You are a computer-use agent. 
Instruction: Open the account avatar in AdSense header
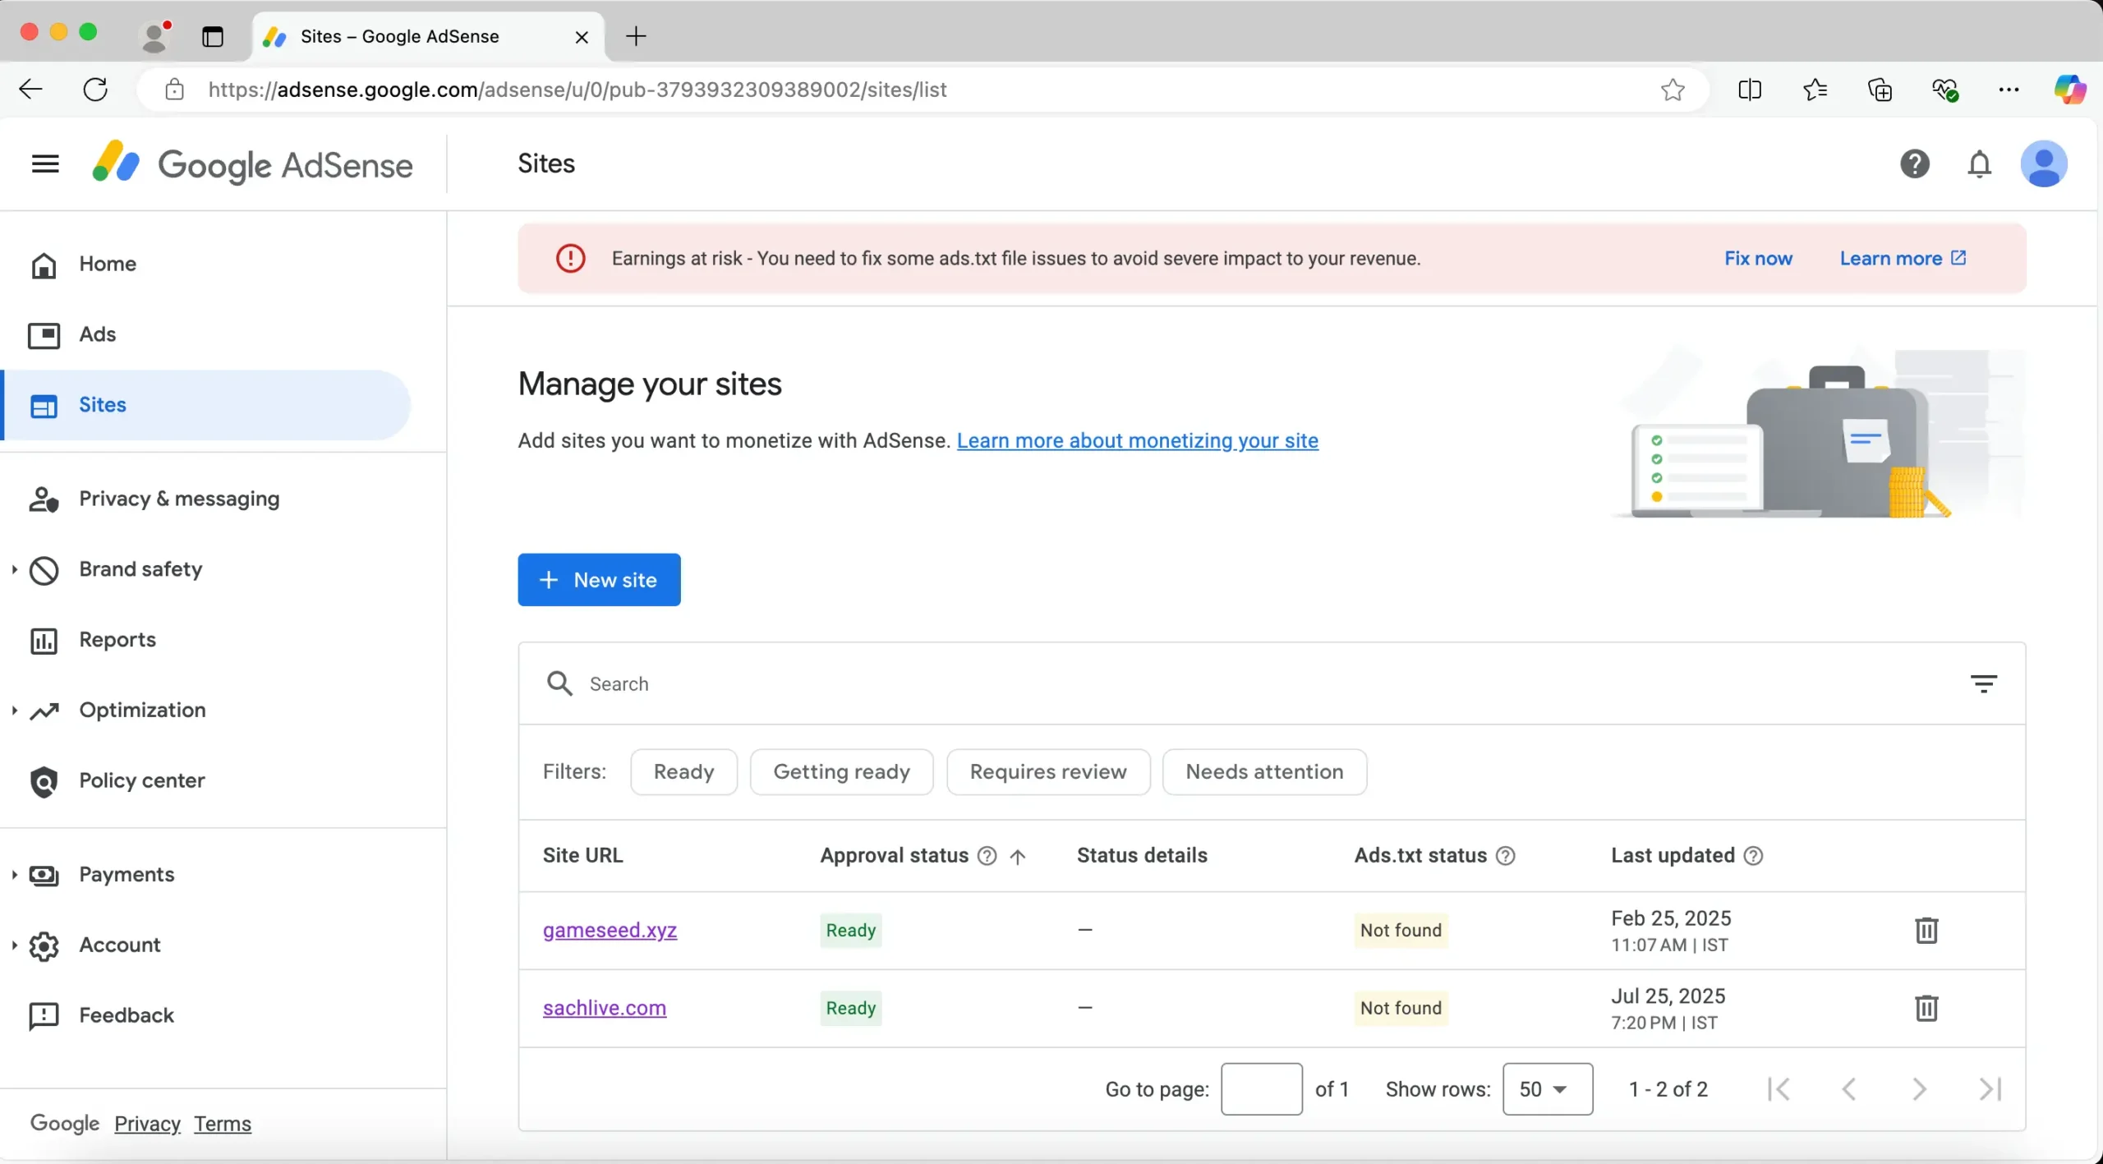(x=2043, y=163)
